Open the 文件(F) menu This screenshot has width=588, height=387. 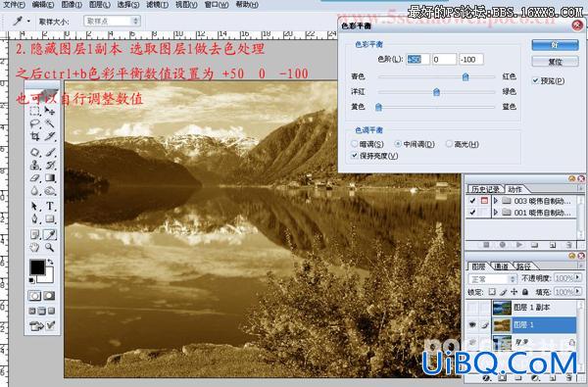point(14,5)
